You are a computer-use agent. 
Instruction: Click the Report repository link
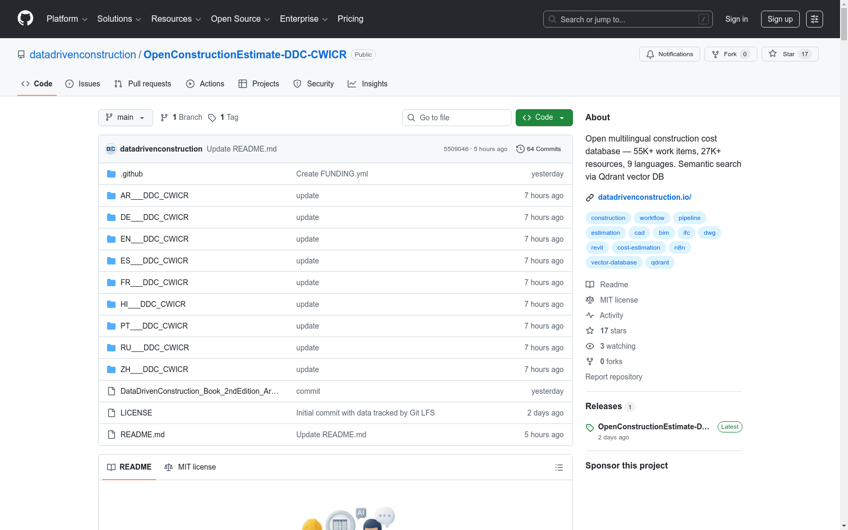click(x=614, y=377)
